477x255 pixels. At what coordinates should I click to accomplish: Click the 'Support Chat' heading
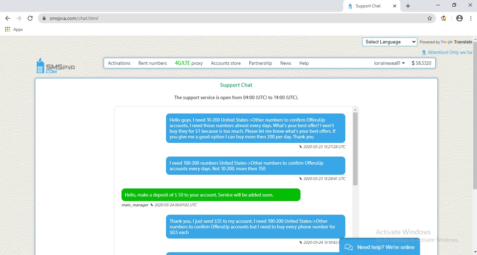(236, 85)
